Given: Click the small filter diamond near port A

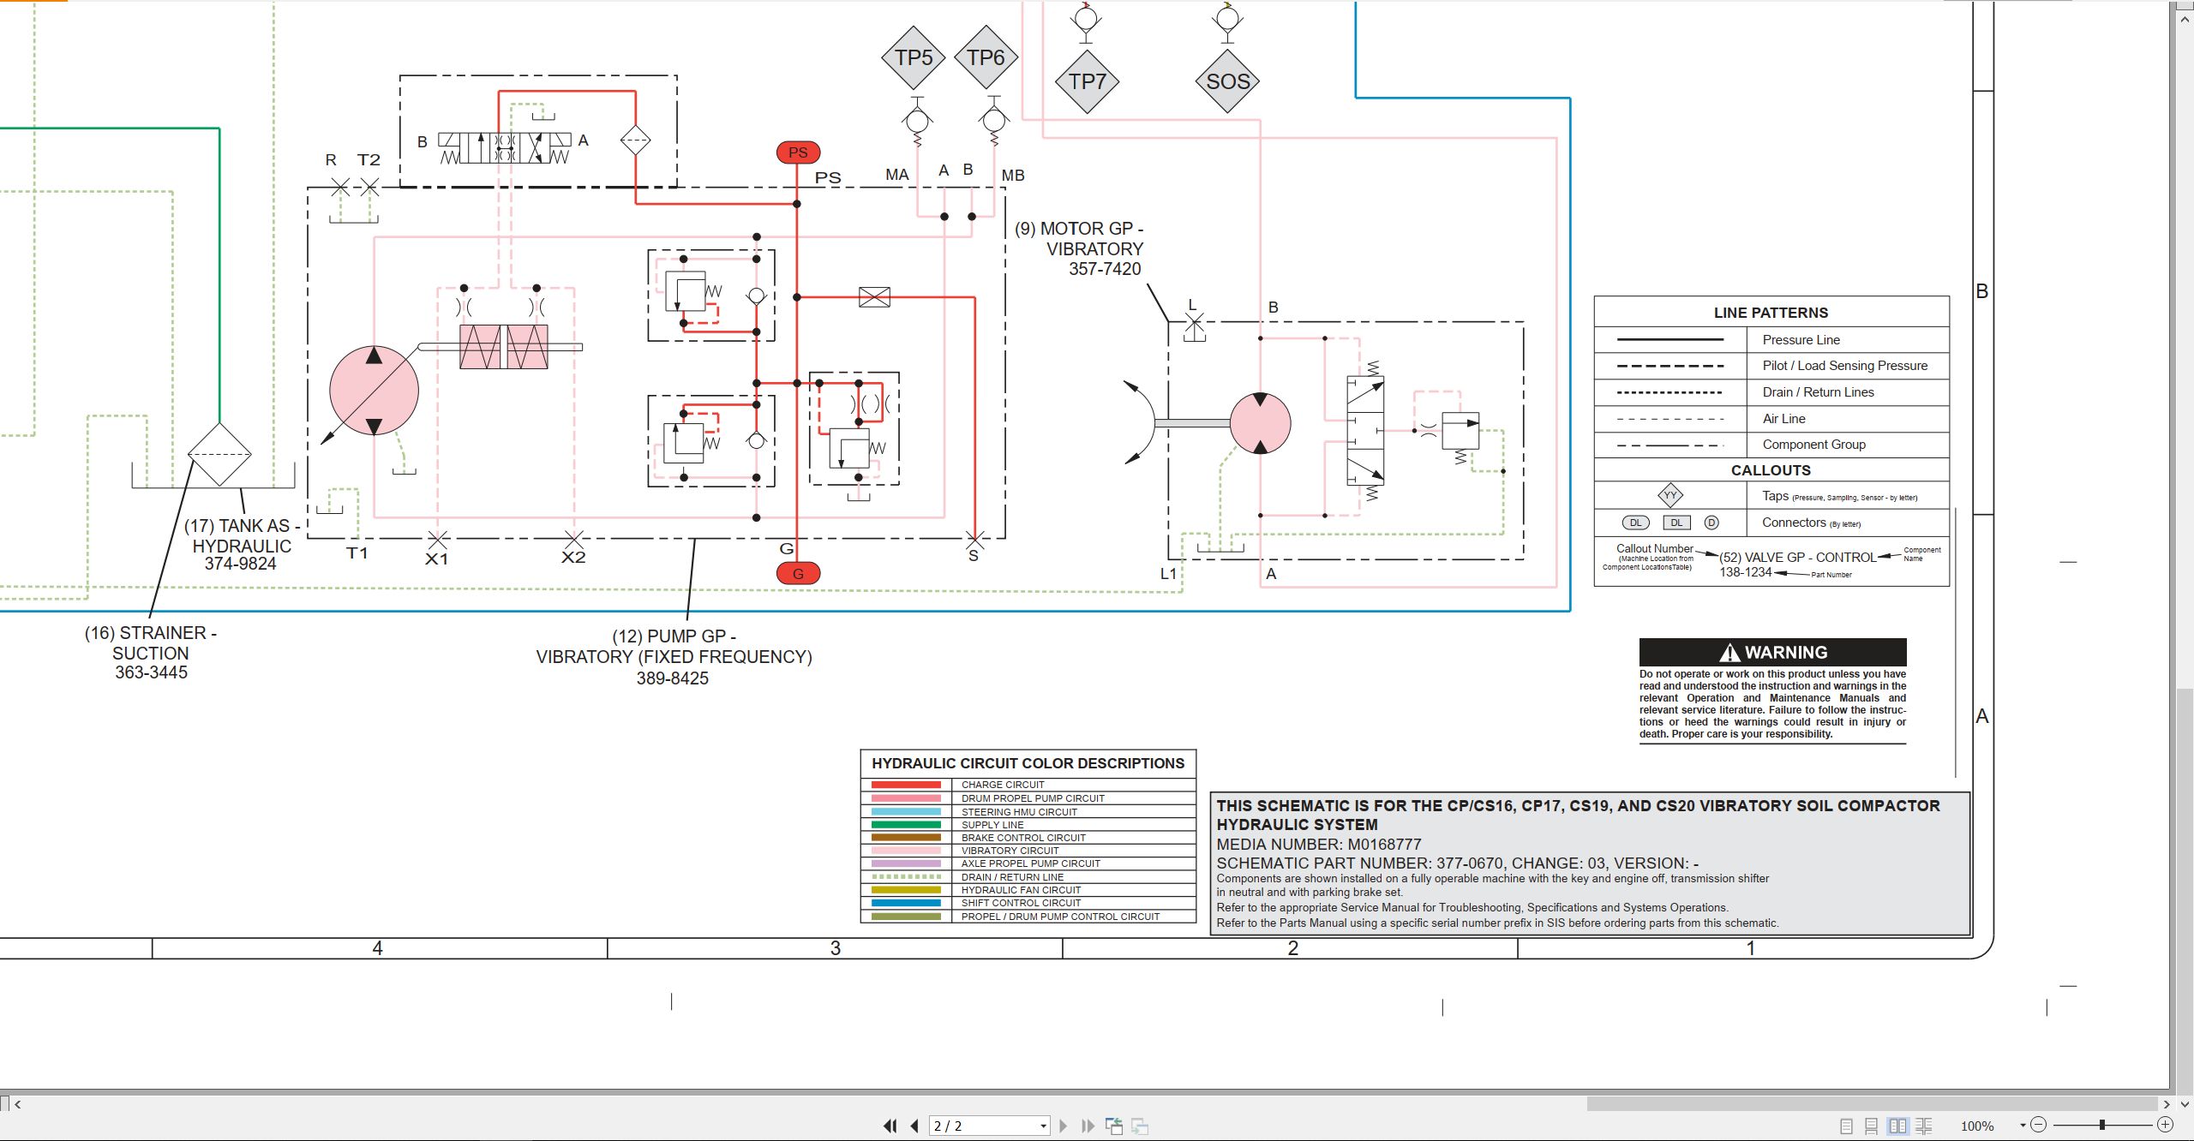Looking at the screenshot, I should [635, 140].
